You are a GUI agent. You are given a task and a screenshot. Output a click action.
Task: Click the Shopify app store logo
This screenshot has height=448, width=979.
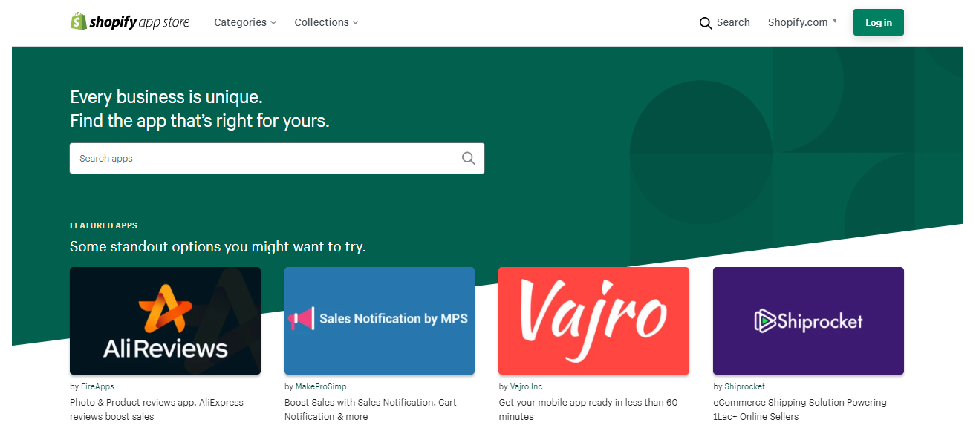(130, 22)
